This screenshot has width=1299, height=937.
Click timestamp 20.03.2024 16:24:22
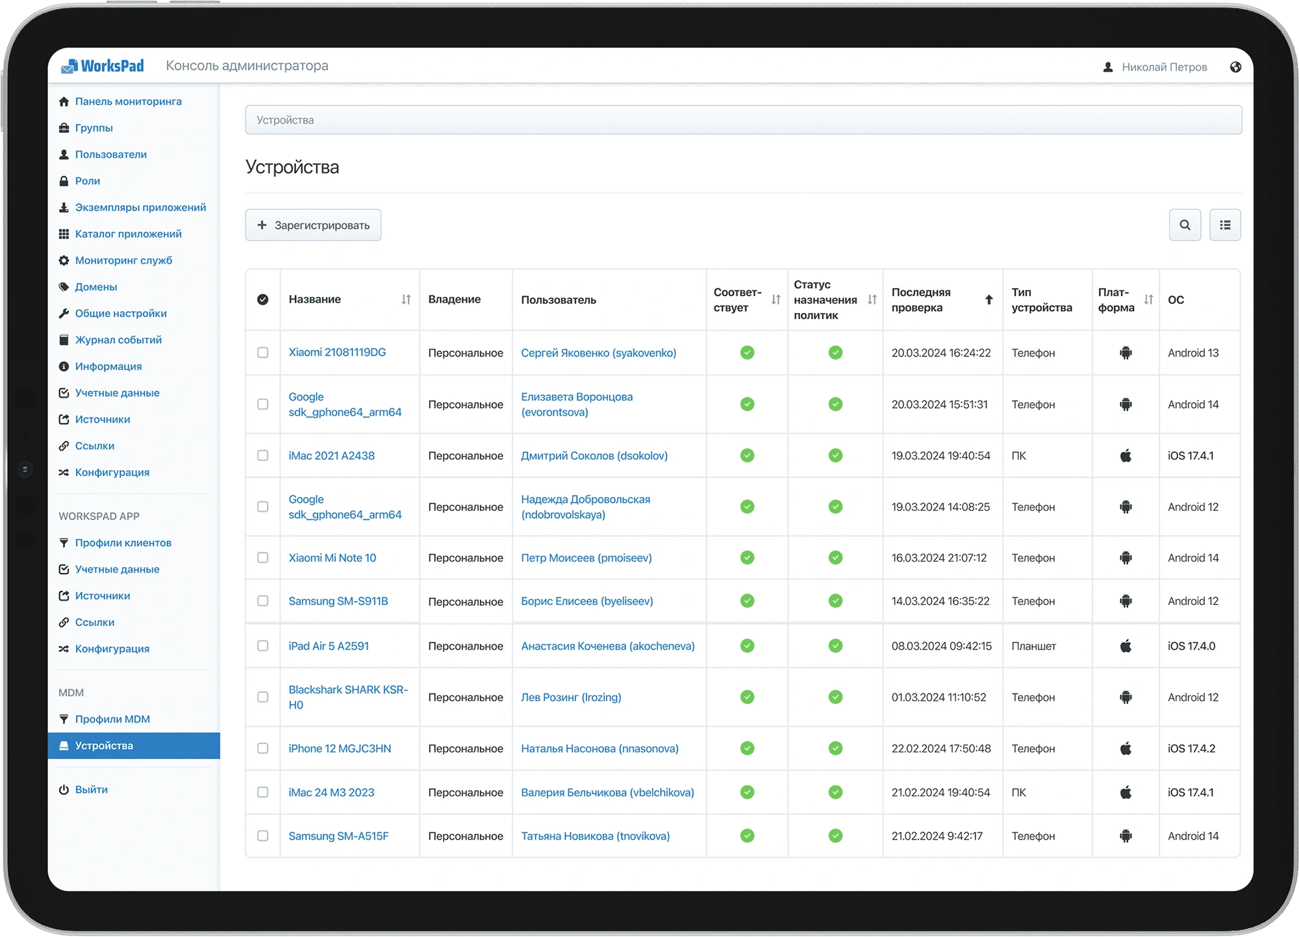coord(941,353)
